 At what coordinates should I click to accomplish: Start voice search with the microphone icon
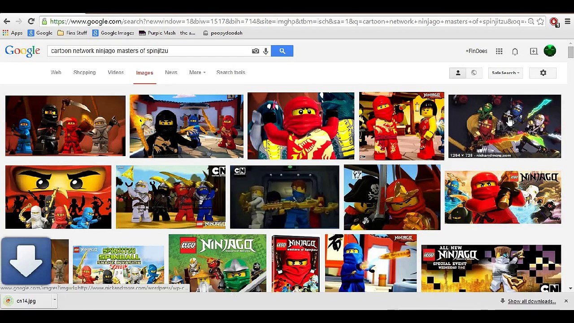pos(266,51)
